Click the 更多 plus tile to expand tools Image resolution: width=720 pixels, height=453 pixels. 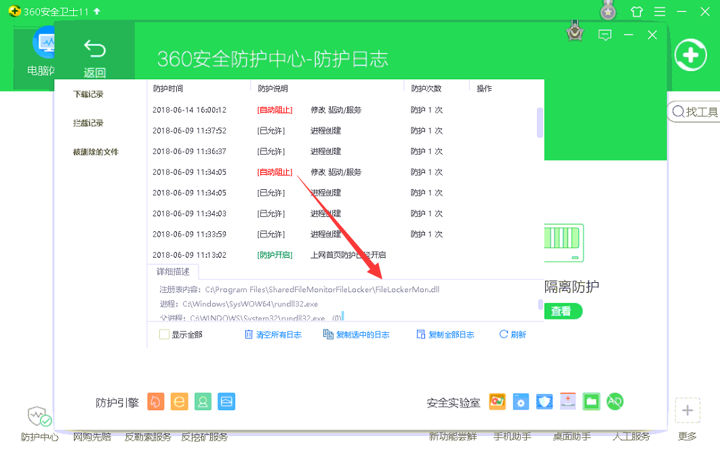(x=687, y=410)
